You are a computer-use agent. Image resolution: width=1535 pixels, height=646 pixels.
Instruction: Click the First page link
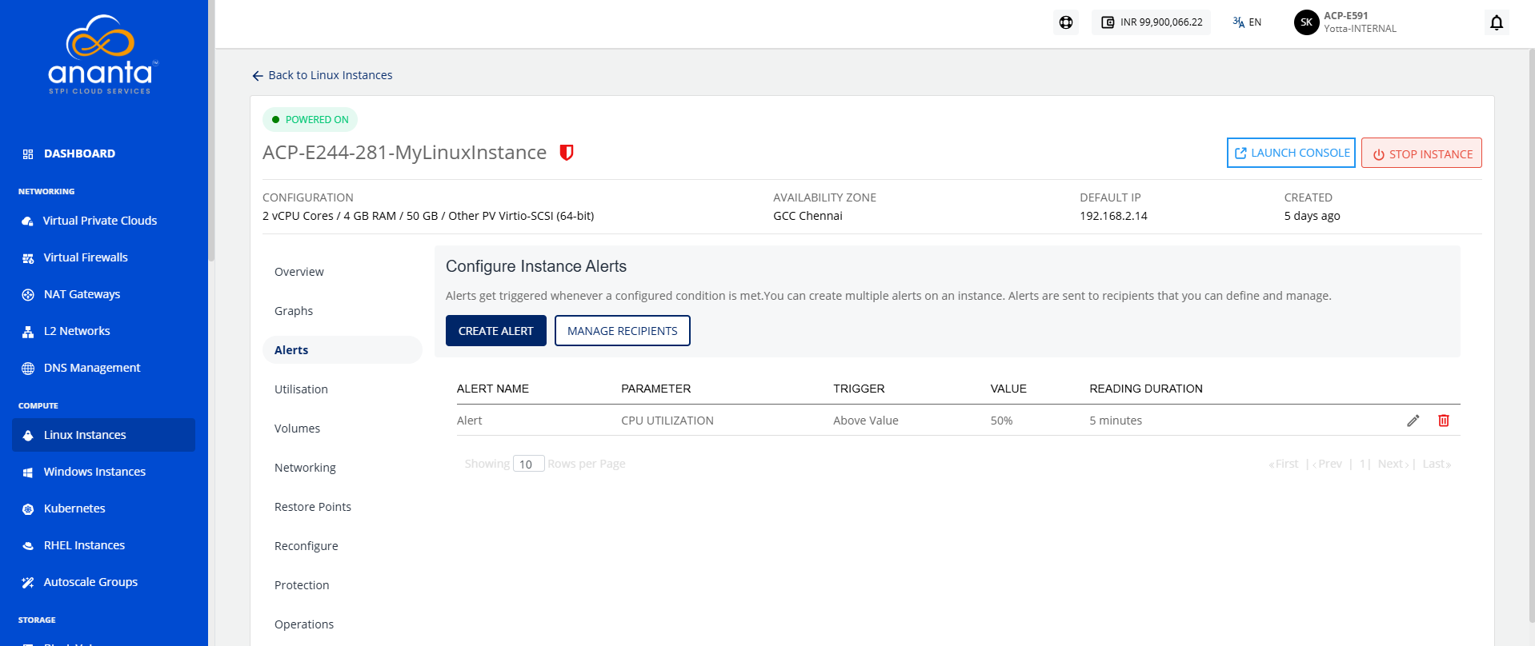click(x=1284, y=464)
